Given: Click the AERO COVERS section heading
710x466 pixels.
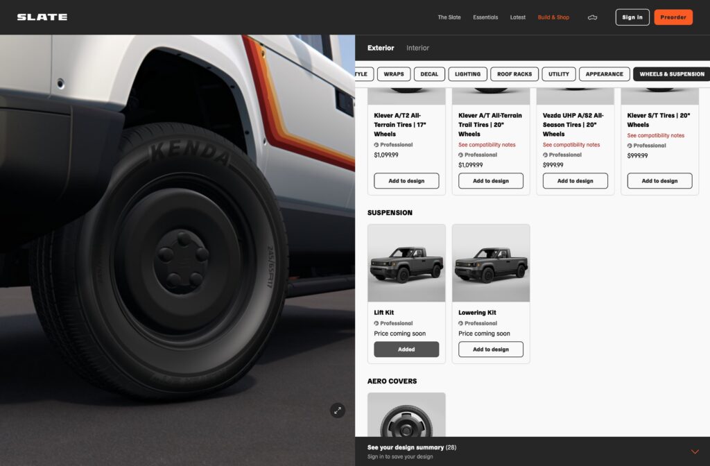Looking at the screenshot, I should [392, 381].
